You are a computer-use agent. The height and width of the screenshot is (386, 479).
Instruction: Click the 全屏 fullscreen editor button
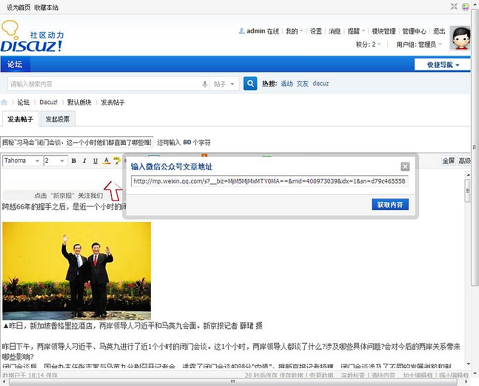coord(448,160)
